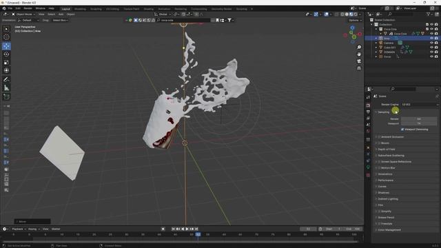Click the Render samples value field
Image resolution: width=441 pixels, height=248 pixels.
click(x=419, y=119)
